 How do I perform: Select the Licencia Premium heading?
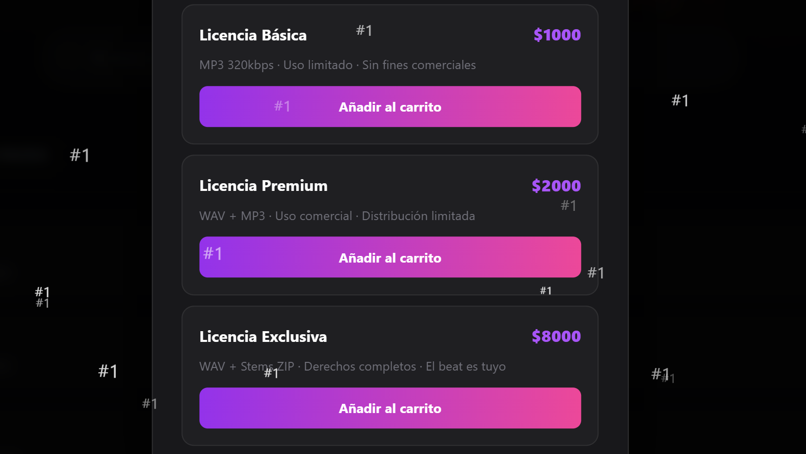coord(263,185)
